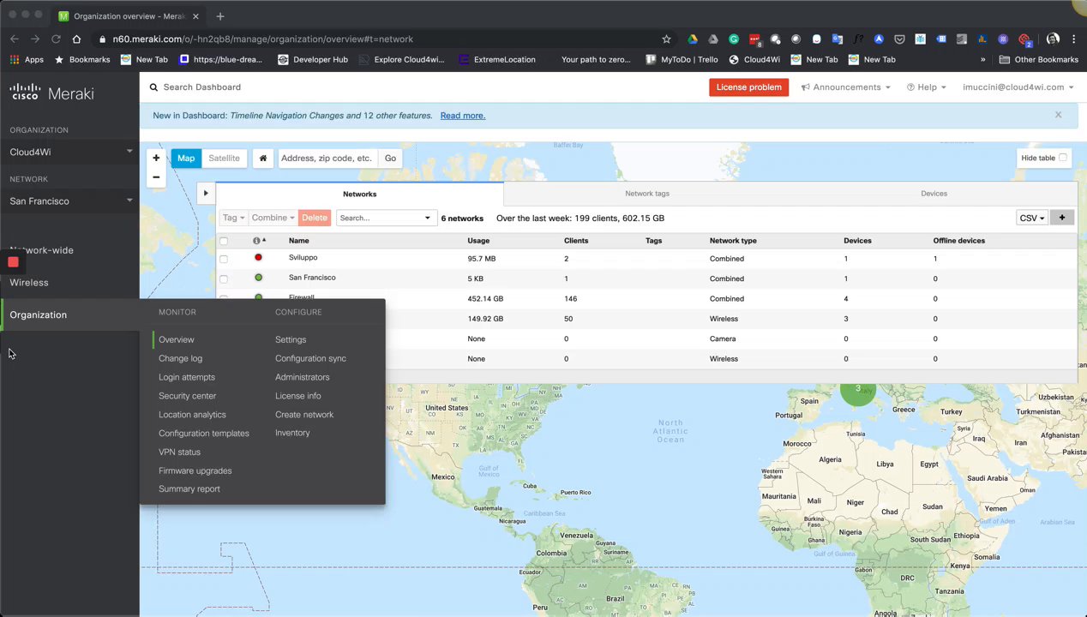The image size is (1087, 617).
Task: Click the 452.14 GB usage cell
Action: [x=485, y=299]
